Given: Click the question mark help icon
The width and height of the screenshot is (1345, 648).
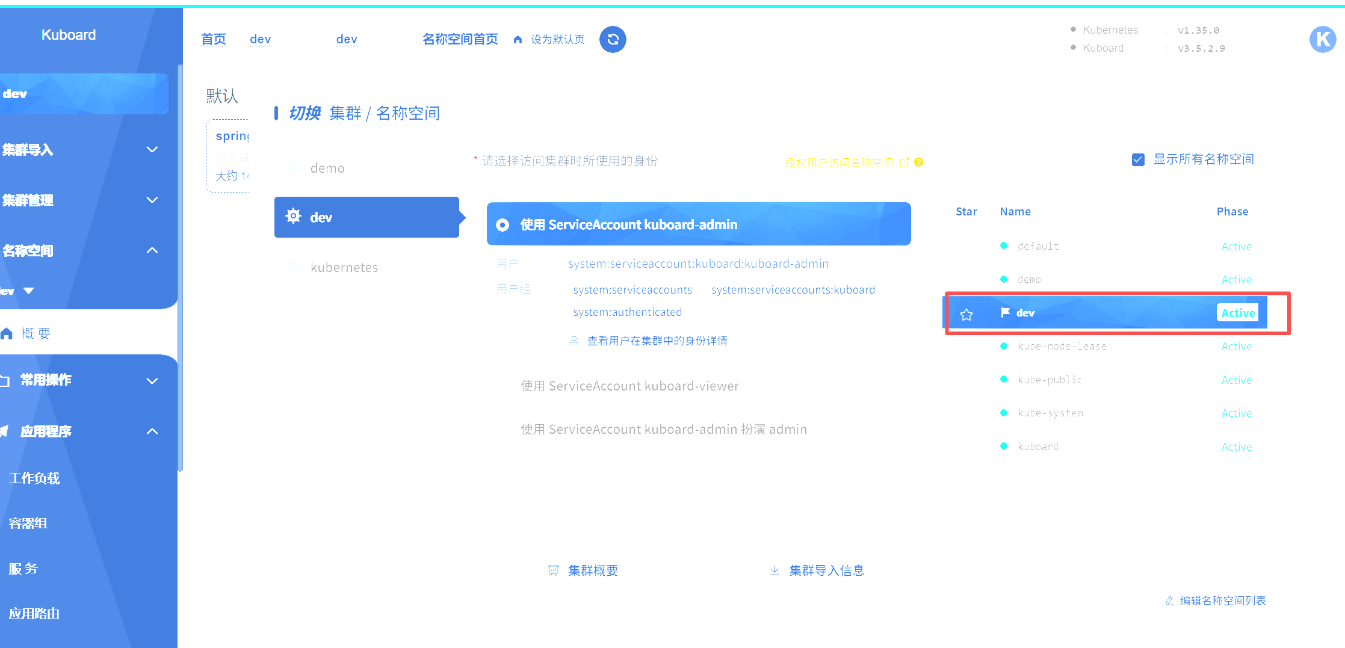Looking at the screenshot, I should click(x=918, y=162).
